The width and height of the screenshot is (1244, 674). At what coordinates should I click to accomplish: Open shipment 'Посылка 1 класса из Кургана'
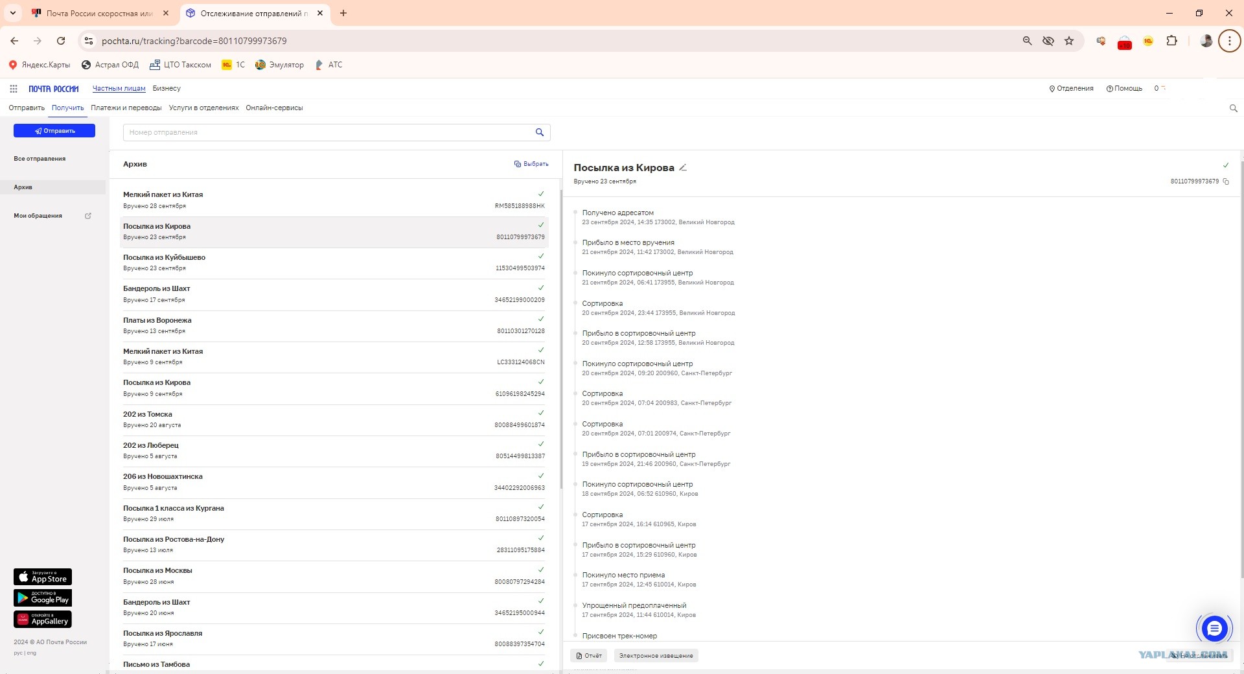334,514
